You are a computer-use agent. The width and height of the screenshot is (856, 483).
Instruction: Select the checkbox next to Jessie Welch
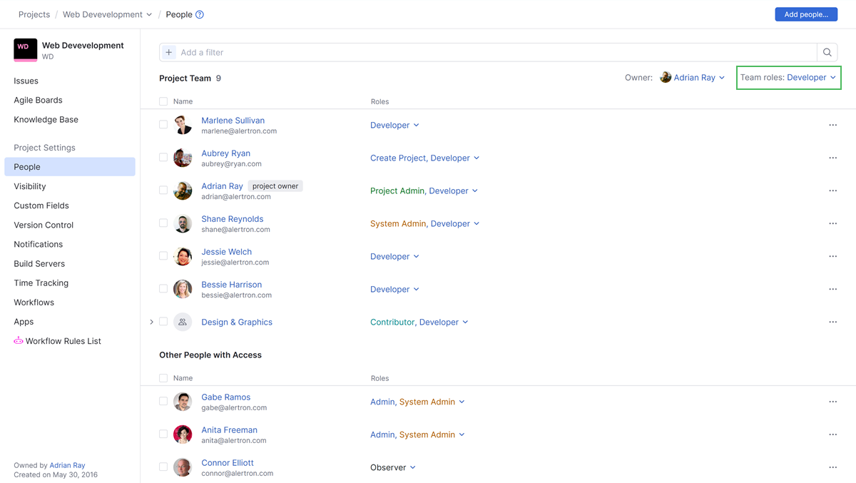[x=163, y=256]
